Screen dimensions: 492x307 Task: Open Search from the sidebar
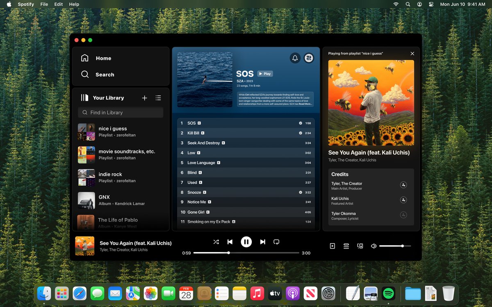[98, 74]
